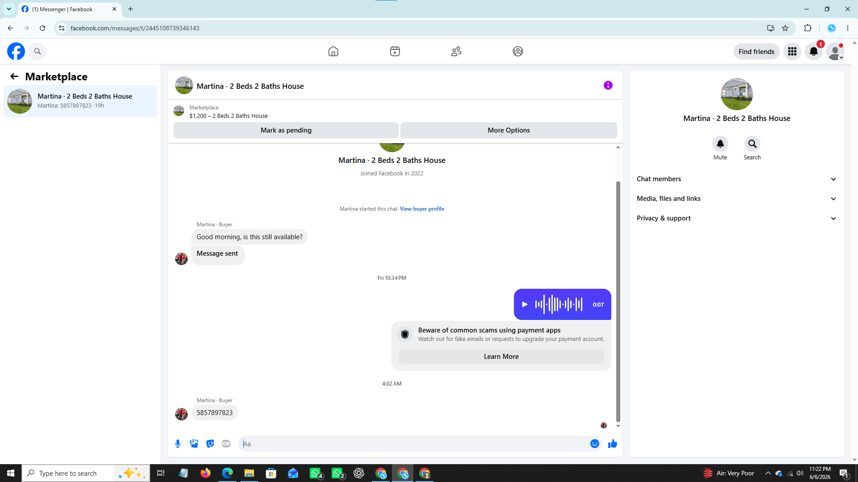
Task: Open the GIF picker
Action: point(226,444)
